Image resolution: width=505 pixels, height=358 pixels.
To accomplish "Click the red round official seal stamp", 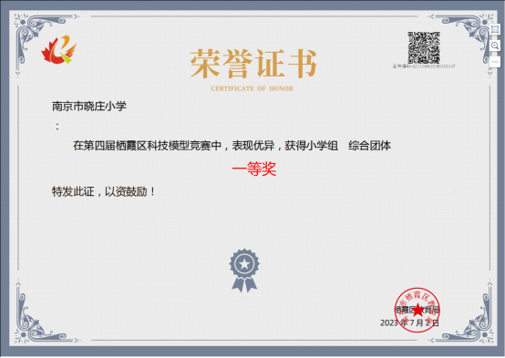I will [x=417, y=310].
